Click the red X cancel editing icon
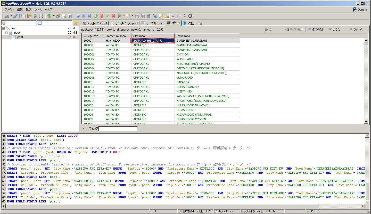Screen dimensions: 371x214 click(113, 16)
